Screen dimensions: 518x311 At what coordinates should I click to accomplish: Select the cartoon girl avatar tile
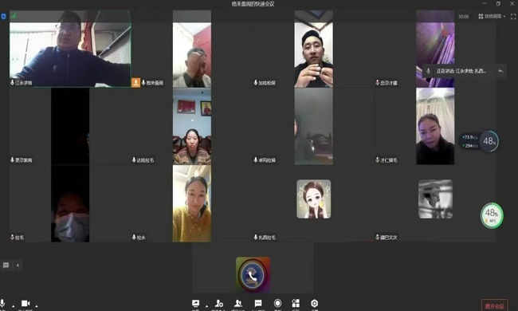tap(313, 199)
